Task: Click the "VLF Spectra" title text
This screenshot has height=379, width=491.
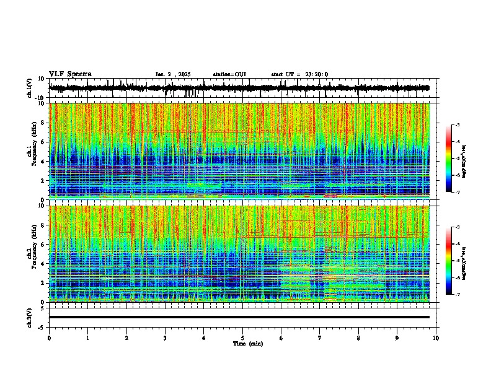Action: pyautogui.click(x=70, y=74)
